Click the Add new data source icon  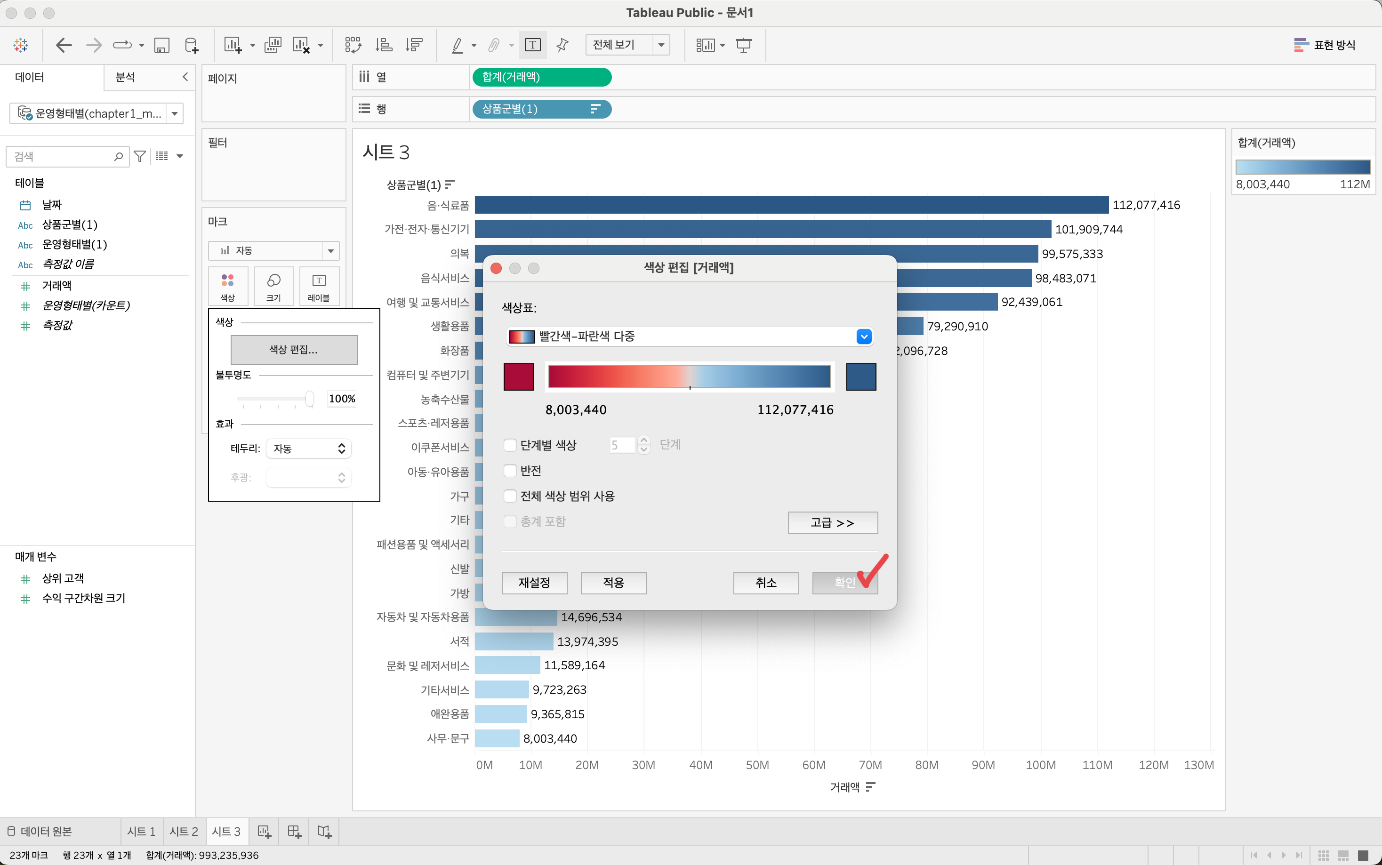(x=192, y=45)
